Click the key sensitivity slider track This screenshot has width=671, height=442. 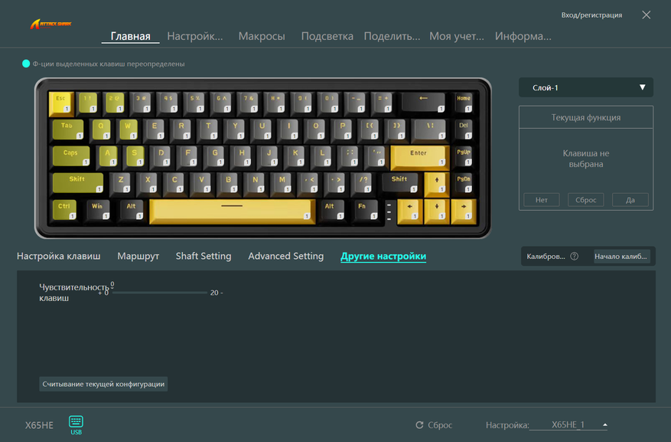click(159, 293)
